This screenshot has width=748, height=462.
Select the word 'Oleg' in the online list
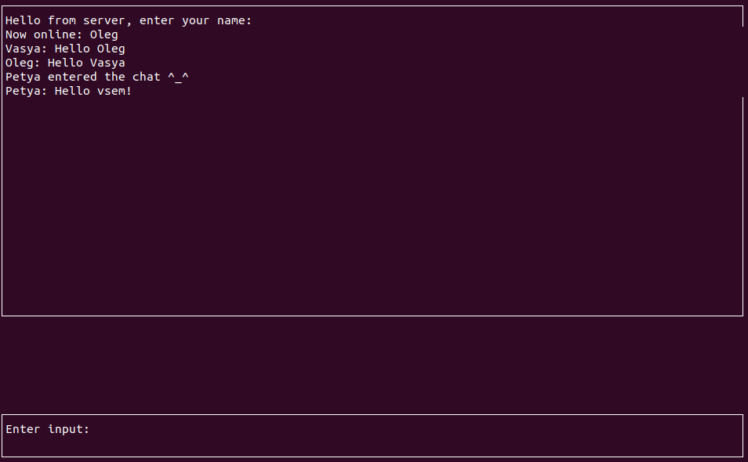tap(104, 34)
